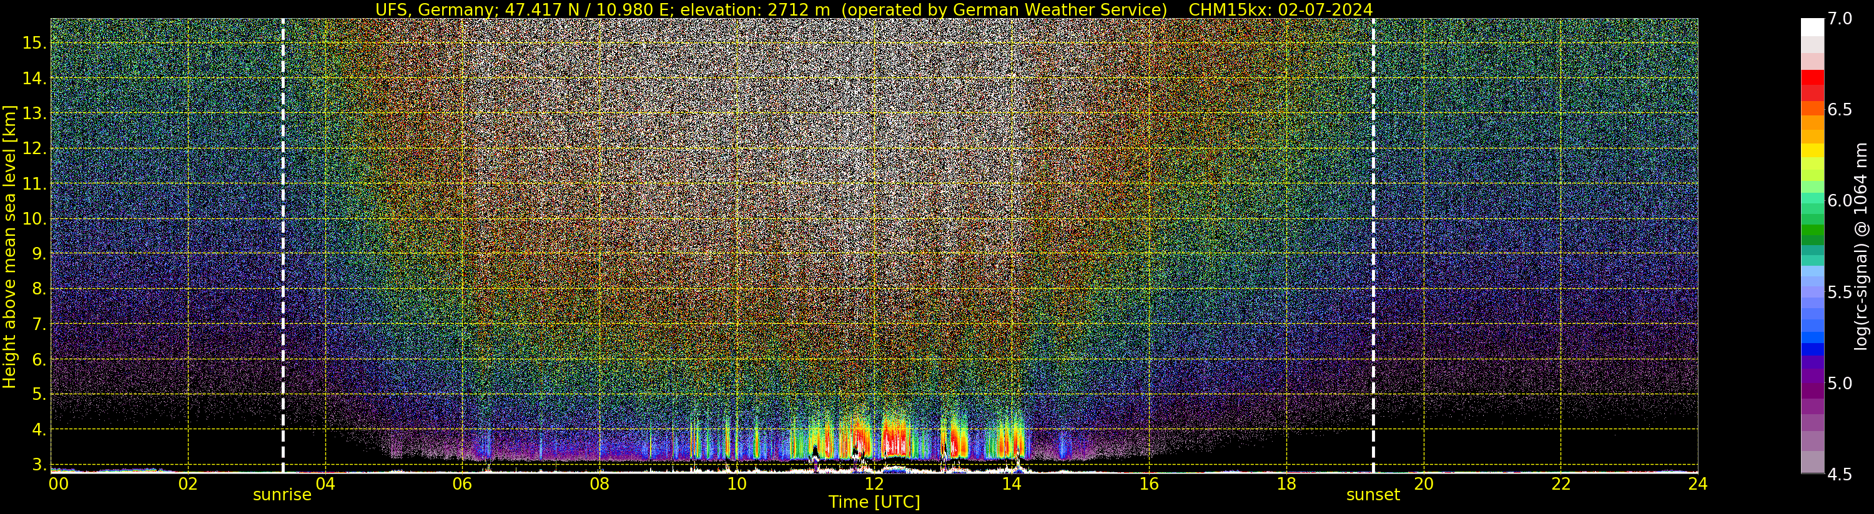Click the colorbar tick value "4.5"
Viewport: 1874px width, 514px height.
tap(1839, 475)
